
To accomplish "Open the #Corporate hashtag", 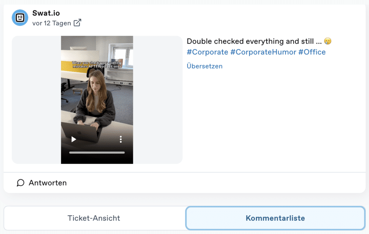I will tap(207, 52).
